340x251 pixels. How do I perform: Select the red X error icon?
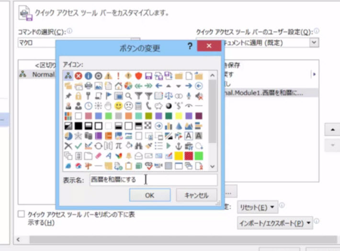coord(78,76)
